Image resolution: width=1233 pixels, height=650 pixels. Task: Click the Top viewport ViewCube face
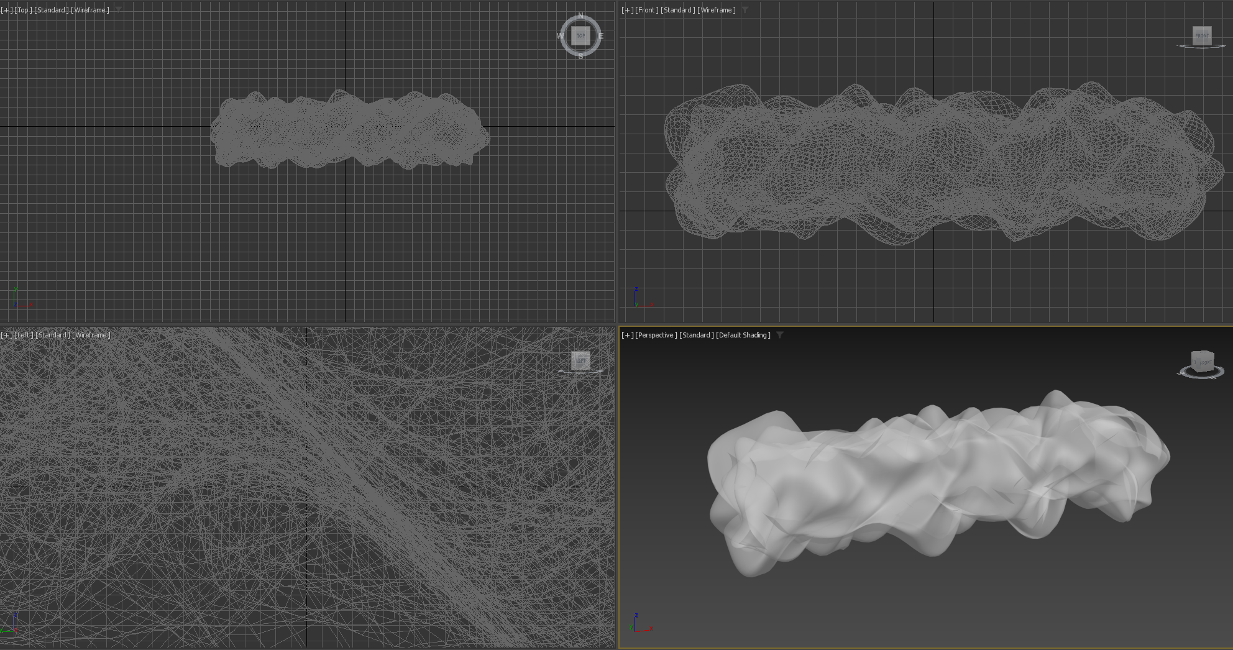[580, 35]
